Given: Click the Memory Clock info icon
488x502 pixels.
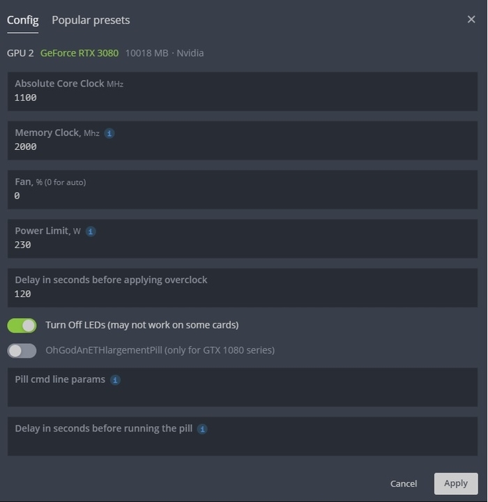Looking at the screenshot, I should (x=109, y=133).
